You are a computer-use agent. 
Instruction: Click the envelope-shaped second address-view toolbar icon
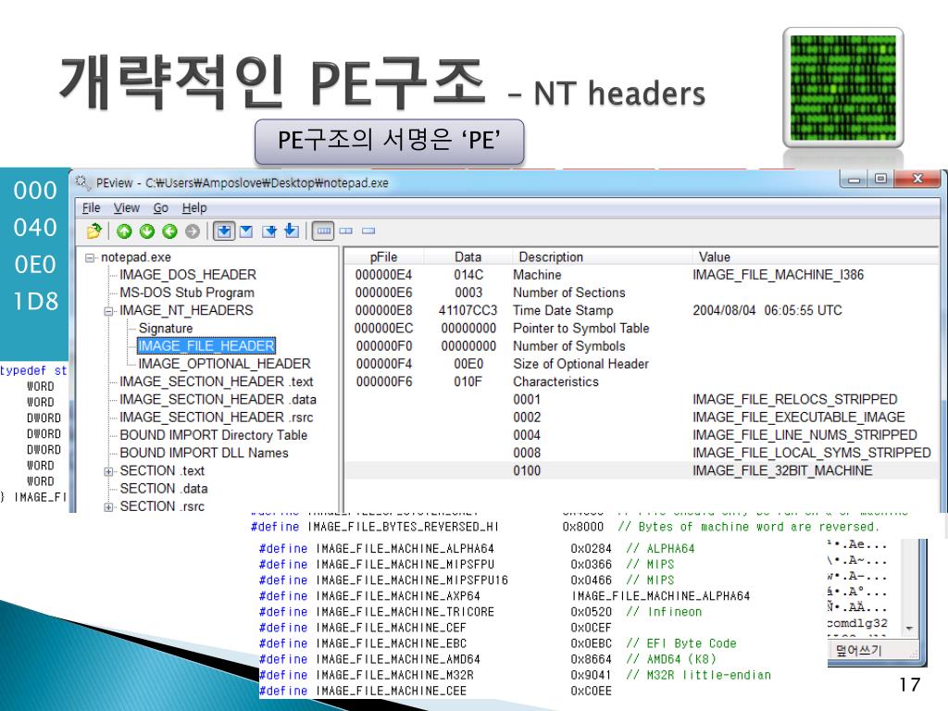click(x=246, y=231)
